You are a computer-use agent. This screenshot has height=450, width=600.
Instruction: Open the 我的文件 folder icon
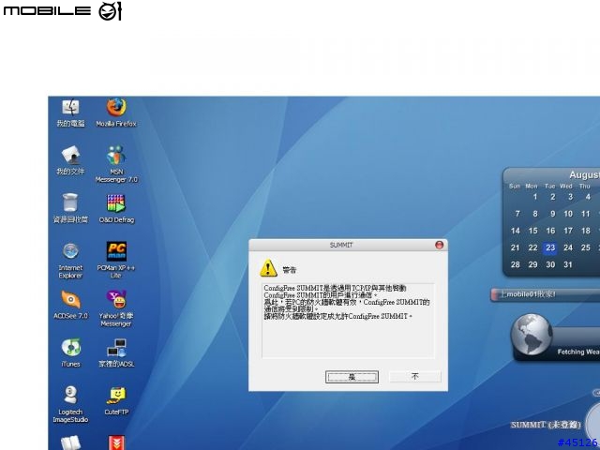pos(71,160)
